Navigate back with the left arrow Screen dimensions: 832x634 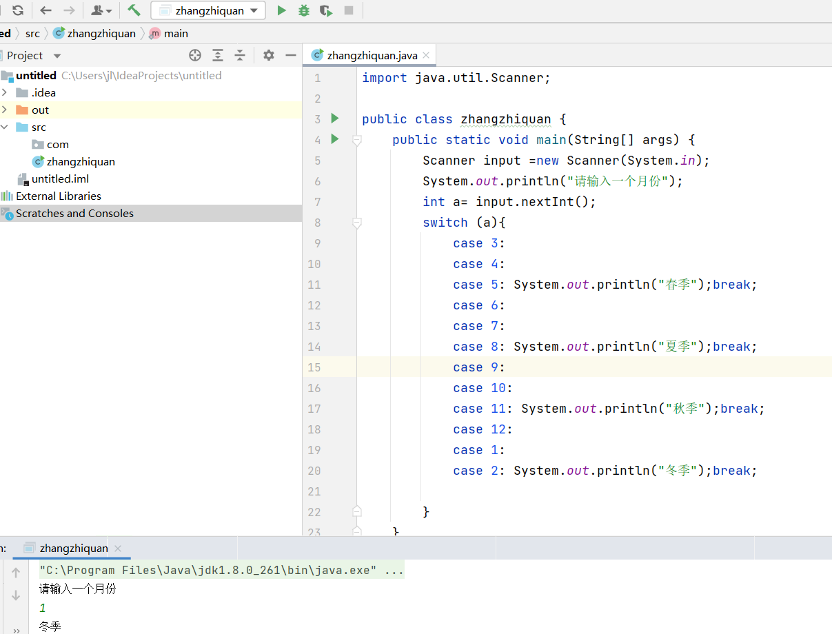tap(46, 10)
